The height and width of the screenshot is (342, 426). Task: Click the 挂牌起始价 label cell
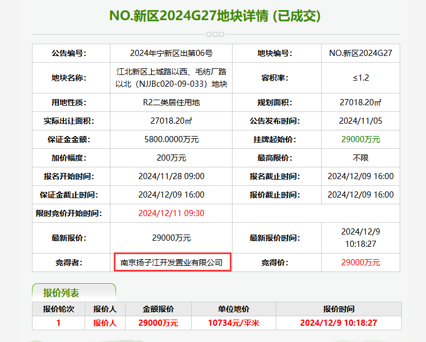[x=277, y=139]
